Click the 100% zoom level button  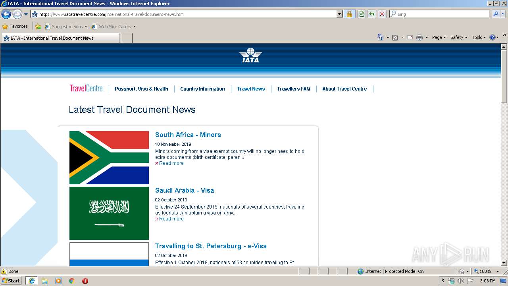pyautogui.click(x=483, y=271)
